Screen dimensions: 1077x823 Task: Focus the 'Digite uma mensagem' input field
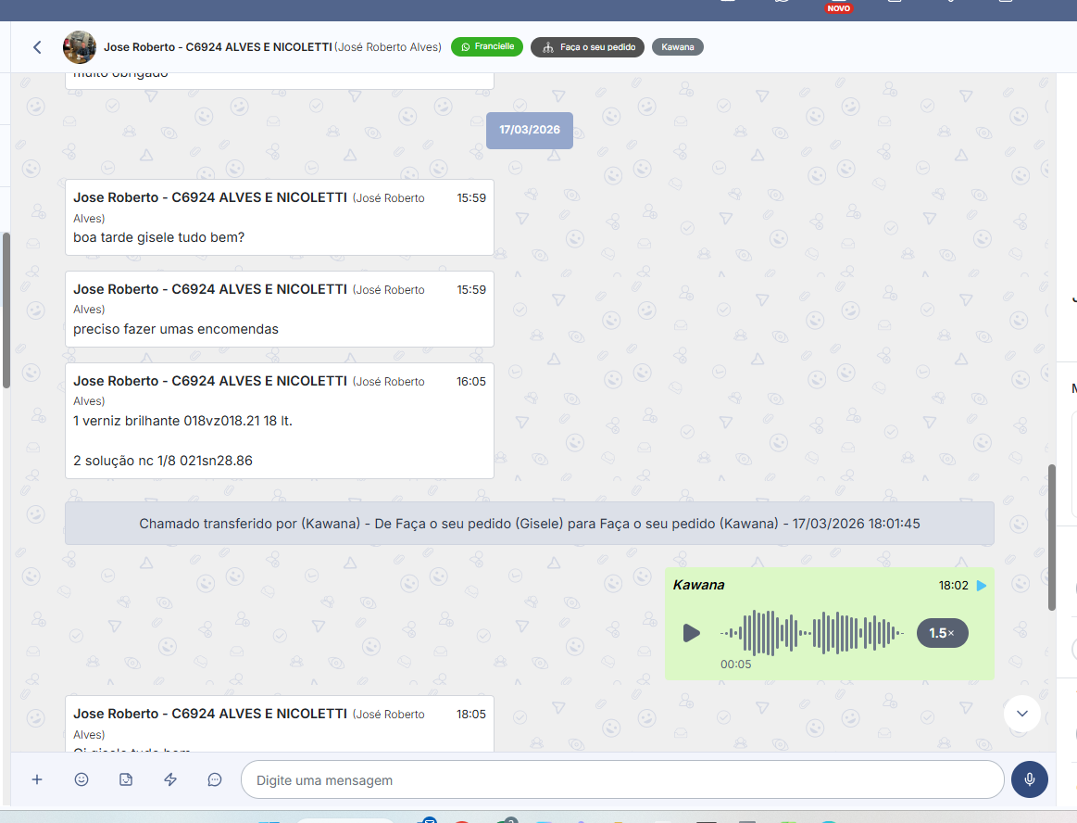click(620, 780)
